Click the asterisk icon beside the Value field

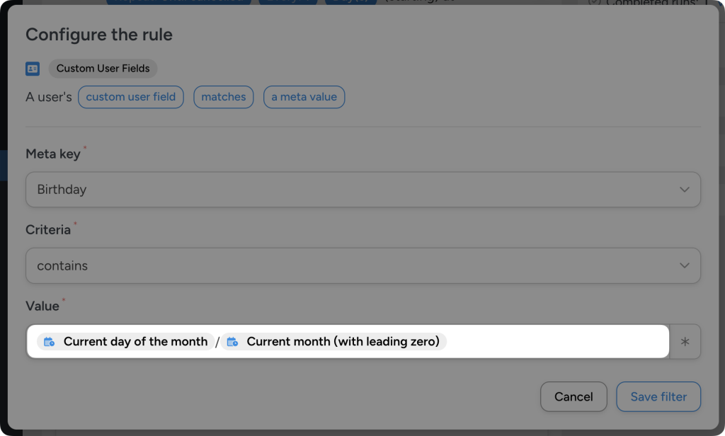684,341
